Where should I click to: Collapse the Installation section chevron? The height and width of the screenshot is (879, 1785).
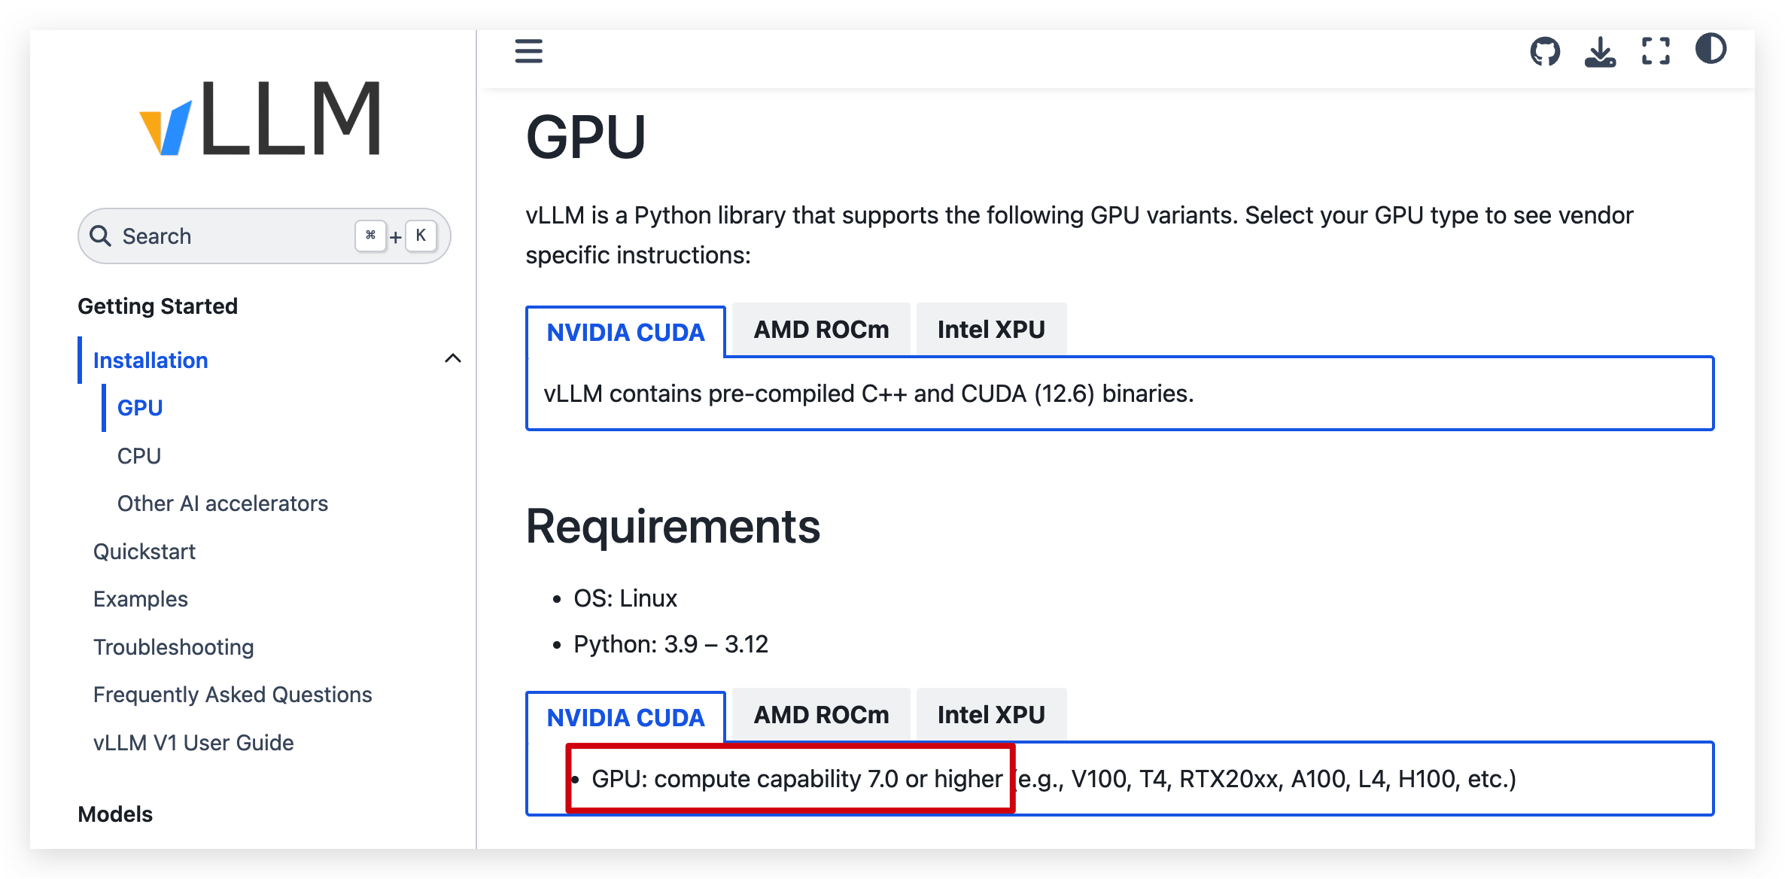click(x=453, y=358)
